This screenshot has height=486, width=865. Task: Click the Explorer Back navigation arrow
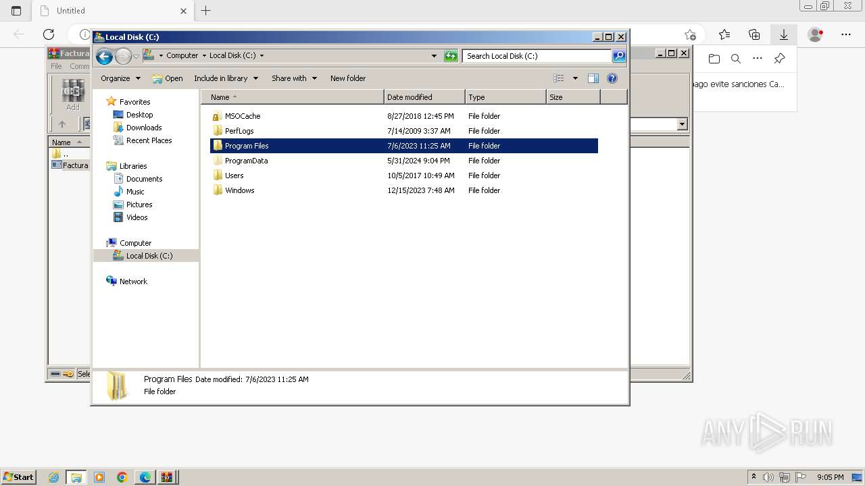click(104, 56)
